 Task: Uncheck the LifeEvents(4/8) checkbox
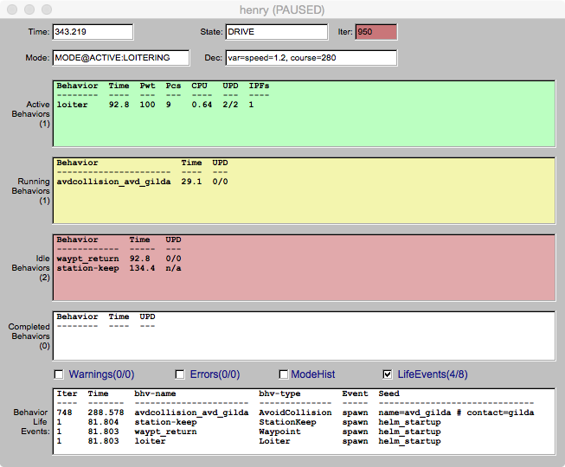pos(388,374)
